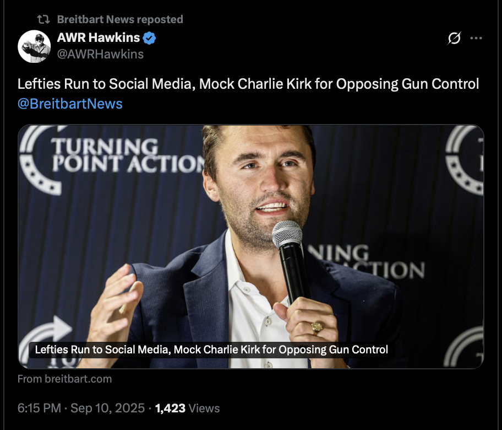Click the post text about Lefties
The height and width of the screenshot is (430, 502).
248,84
